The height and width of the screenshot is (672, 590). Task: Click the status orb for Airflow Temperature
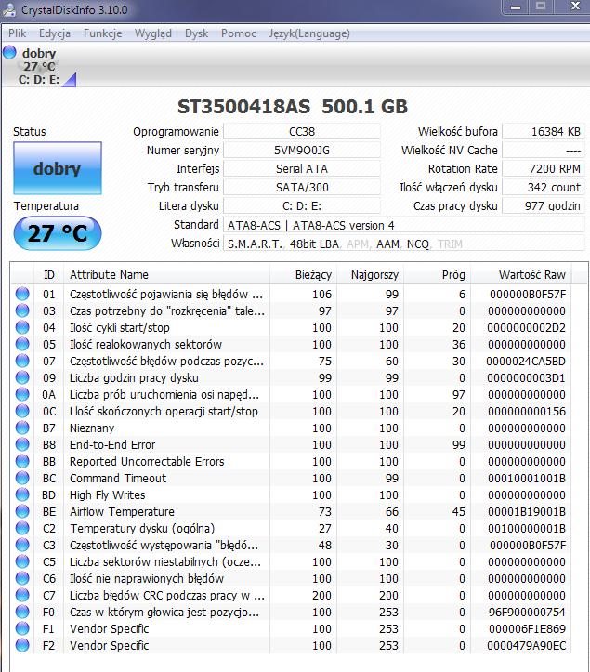pyautogui.click(x=22, y=511)
